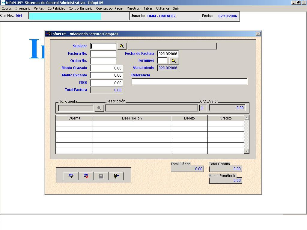
Task: Open the Utilitarios menu
Action: click(163, 8)
